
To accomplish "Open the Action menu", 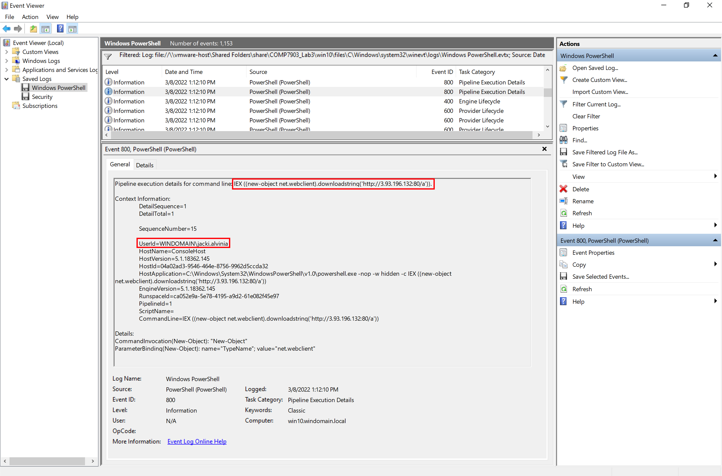I will coord(30,17).
